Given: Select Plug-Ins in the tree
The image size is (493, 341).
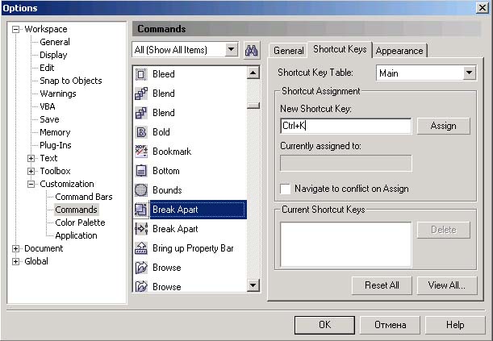Looking at the screenshot, I should (56, 145).
